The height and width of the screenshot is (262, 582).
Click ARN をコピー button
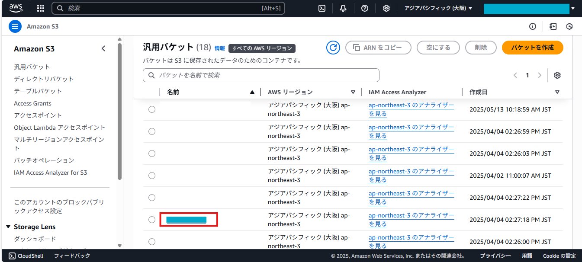[378, 48]
